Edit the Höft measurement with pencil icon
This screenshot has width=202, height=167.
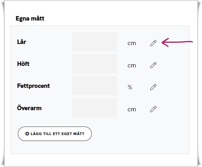(153, 65)
